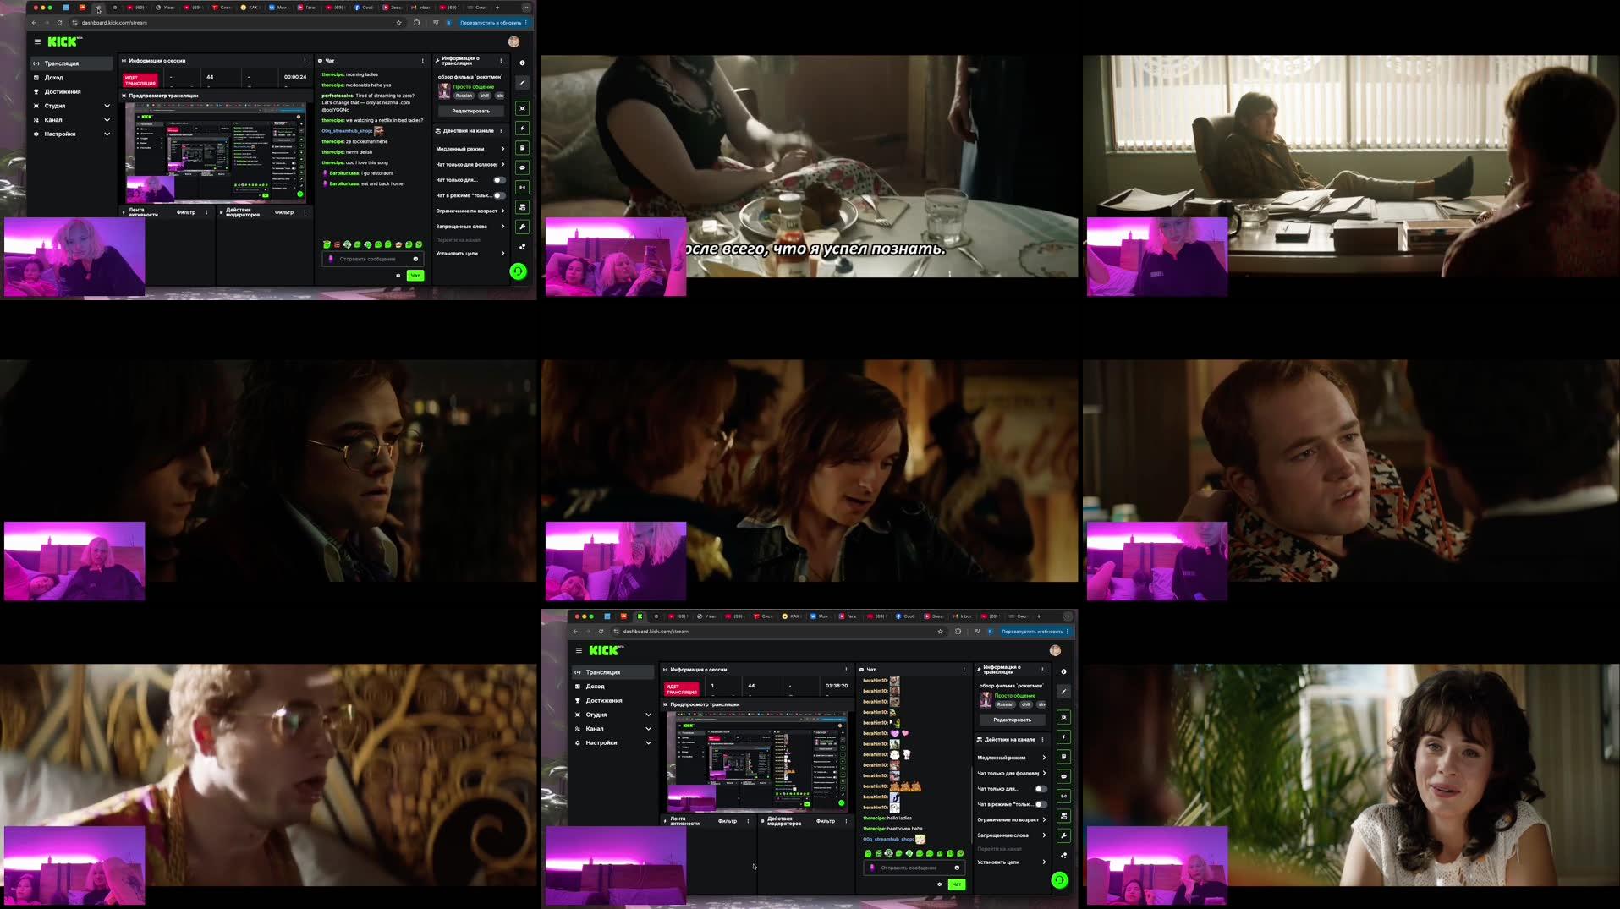Image resolution: width=1620 pixels, height=909 pixels.
Task: Click Редактировать button in the 00:00:24 dashboard
Action: click(x=470, y=111)
